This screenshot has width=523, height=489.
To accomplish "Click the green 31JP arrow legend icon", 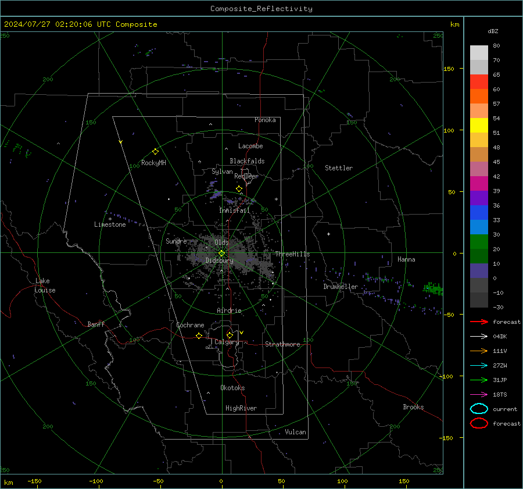I will click(x=479, y=380).
